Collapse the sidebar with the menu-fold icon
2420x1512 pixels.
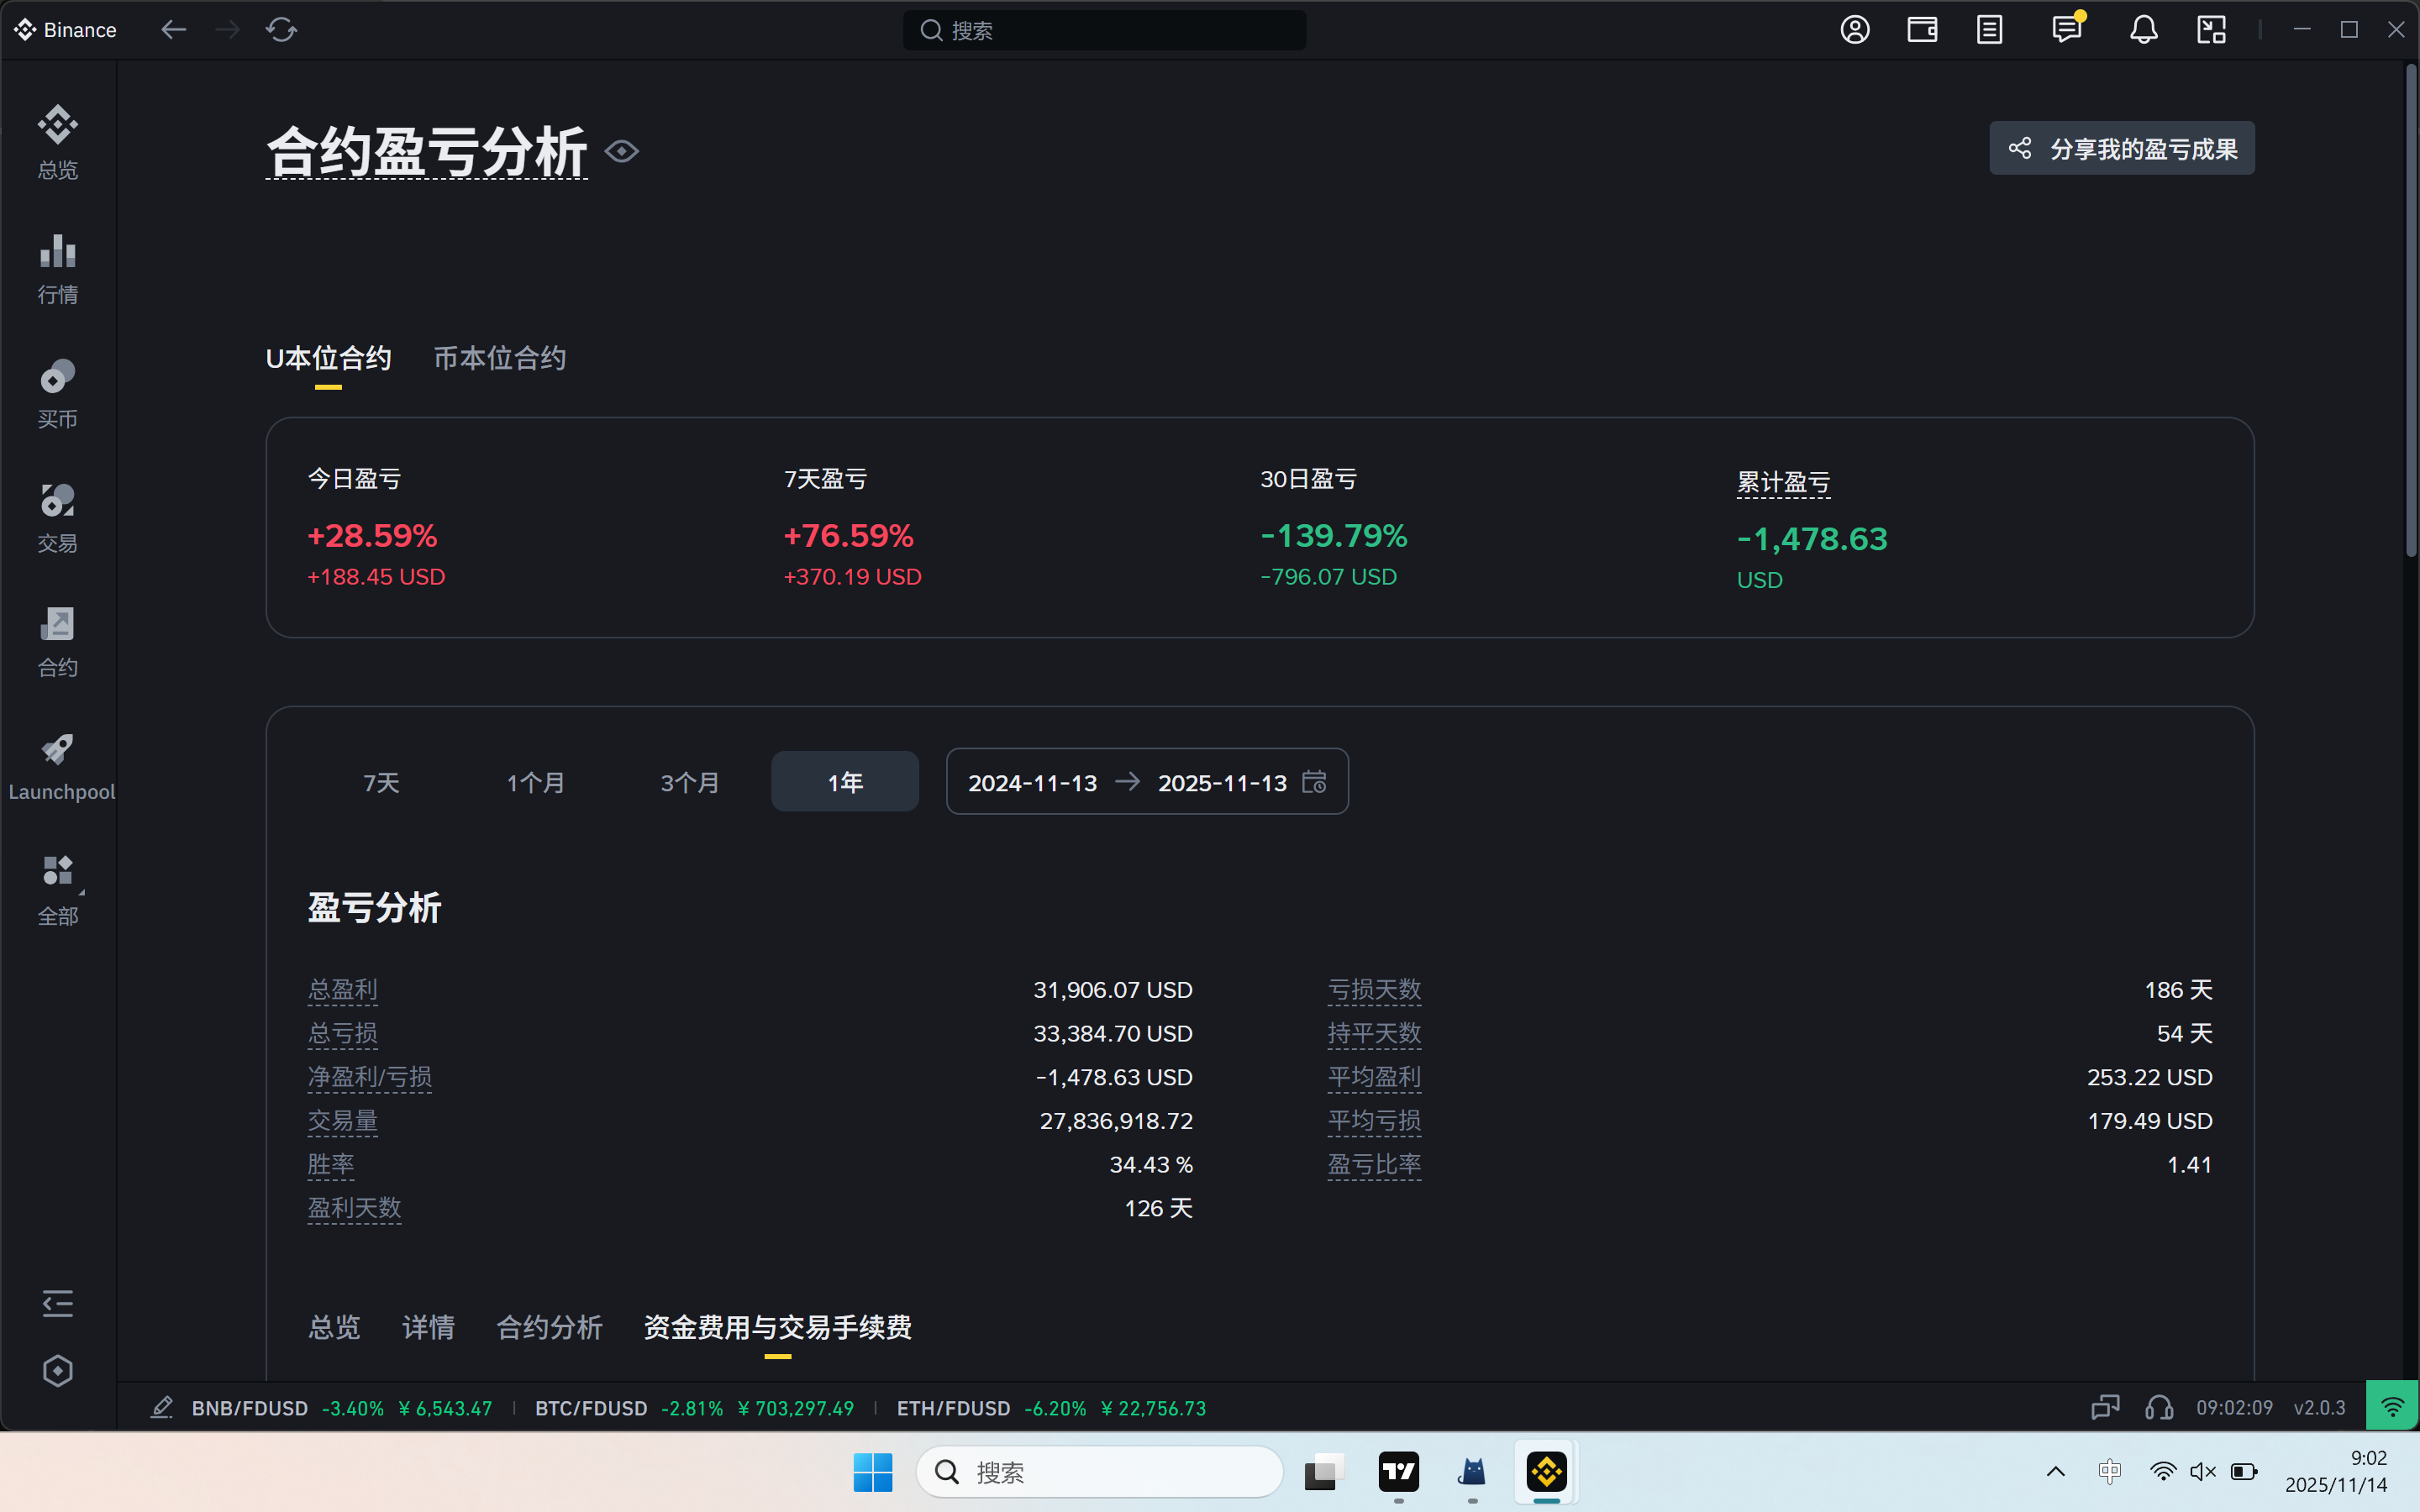[58, 1303]
